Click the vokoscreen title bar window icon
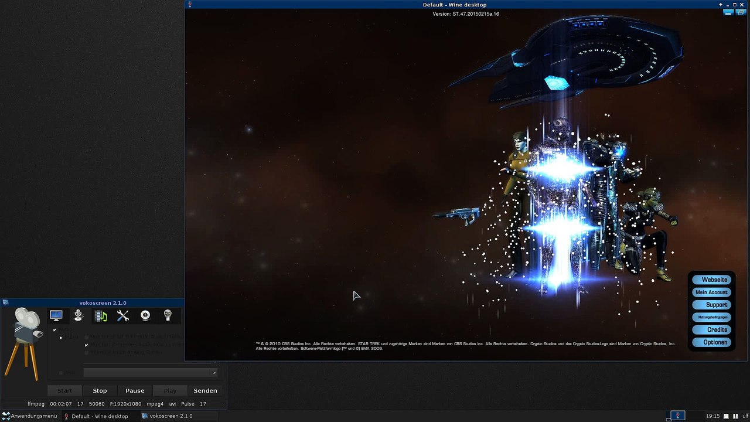 pos(5,302)
